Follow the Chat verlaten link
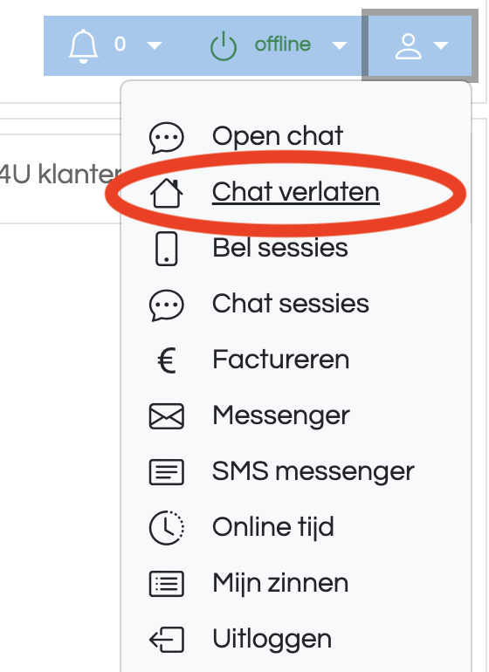 click(295, 192)
